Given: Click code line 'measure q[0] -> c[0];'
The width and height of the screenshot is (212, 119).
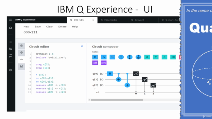Looking at the screenshot, I should pyautogui.click(x=51, y=85).
